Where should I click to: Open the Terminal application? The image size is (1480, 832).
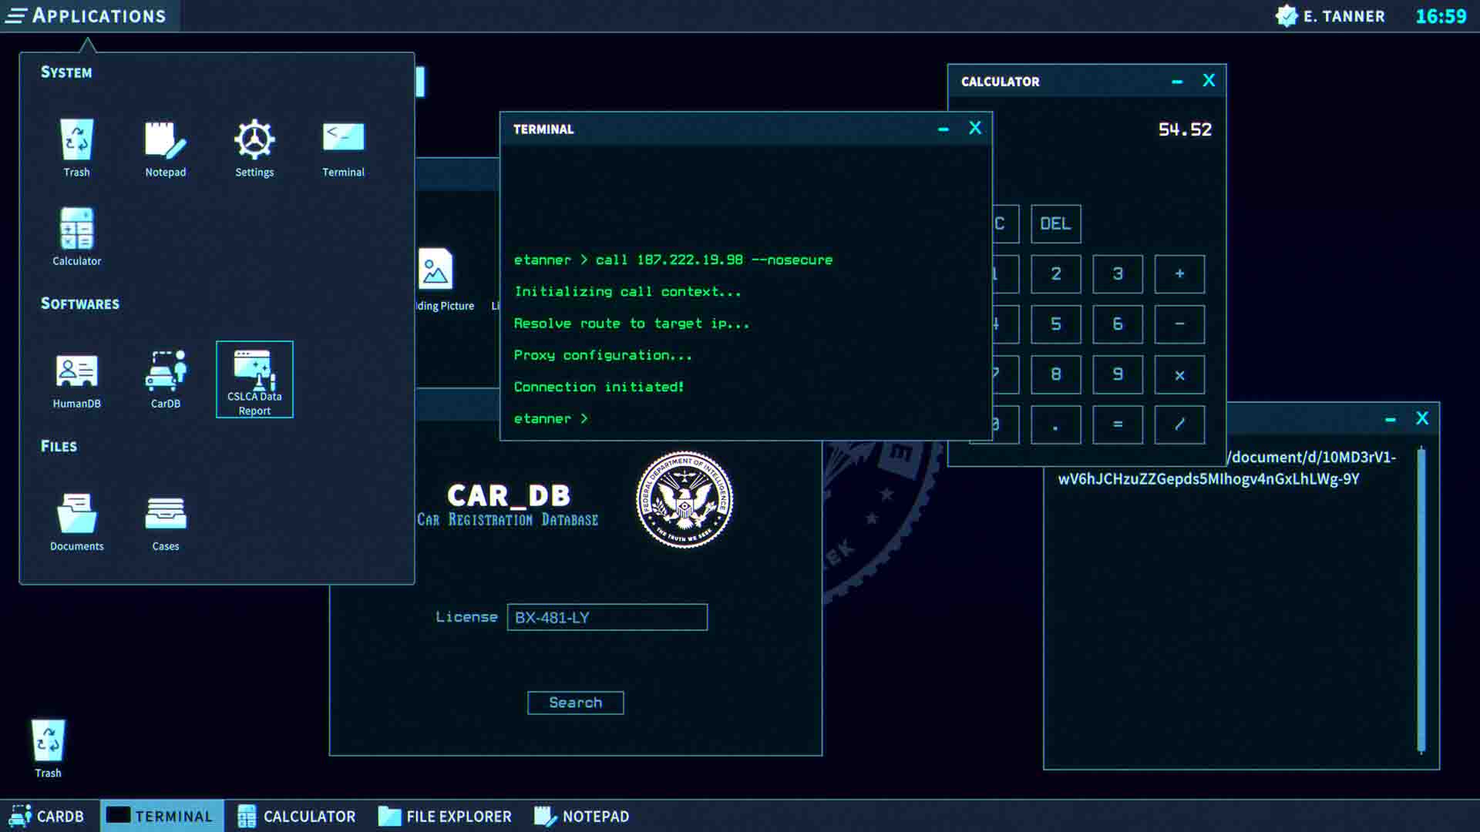[x=342, y=146]
